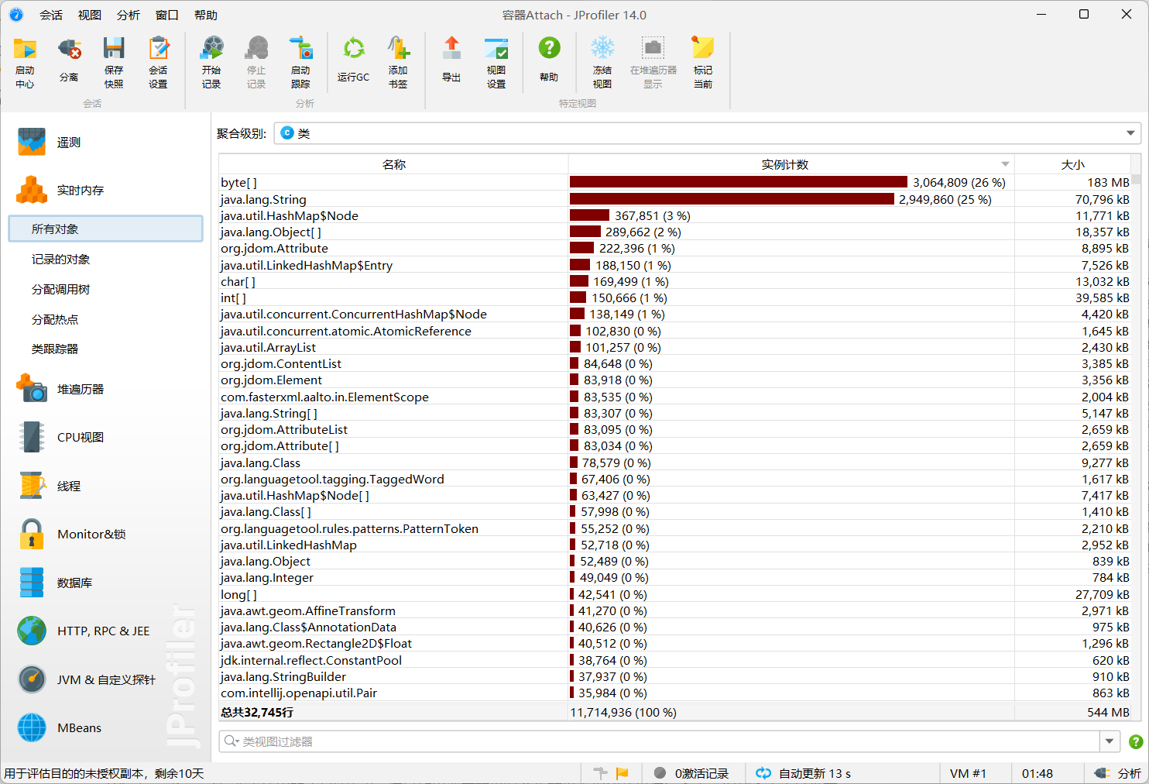Open the 视图 menu
Screen dimensions: 1149x784
(x=90, y=15)
